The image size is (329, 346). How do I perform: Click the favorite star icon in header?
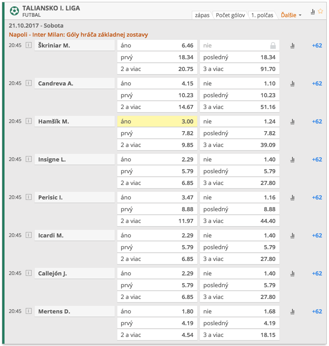point(320,12)
